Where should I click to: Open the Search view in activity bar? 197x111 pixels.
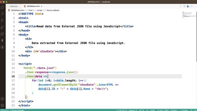(x=2, y=14)
